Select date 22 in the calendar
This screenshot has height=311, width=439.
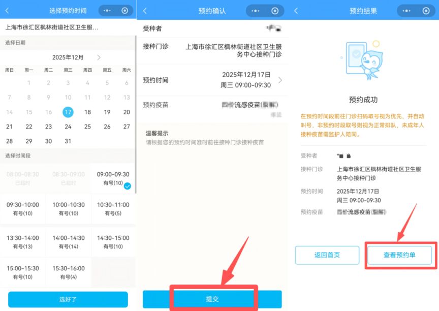[x=29, y=127]
